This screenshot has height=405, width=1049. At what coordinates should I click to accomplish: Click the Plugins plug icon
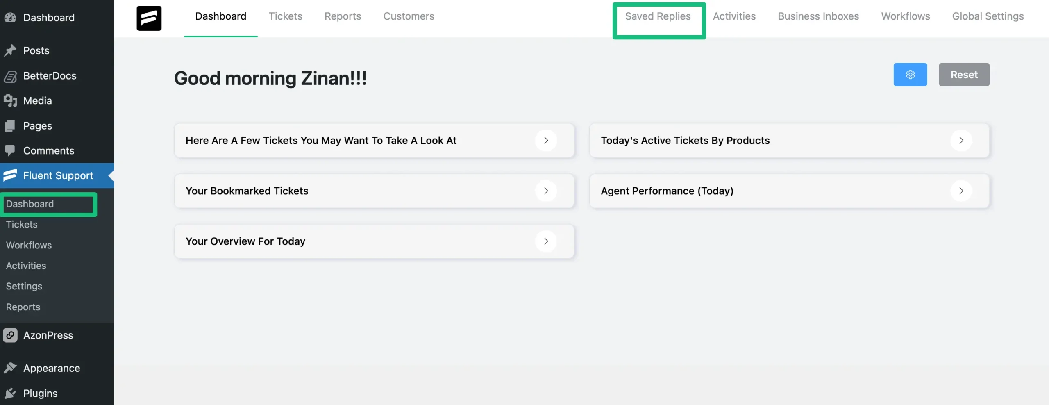(10, 393)
